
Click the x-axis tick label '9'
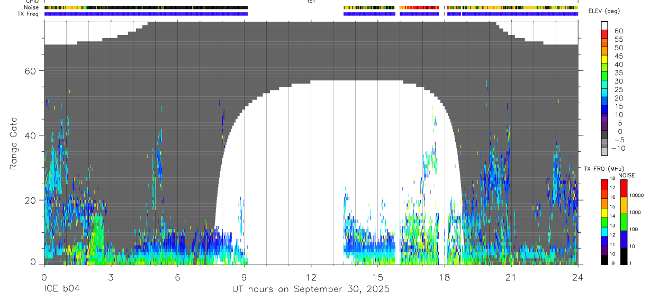coord(244,277)
